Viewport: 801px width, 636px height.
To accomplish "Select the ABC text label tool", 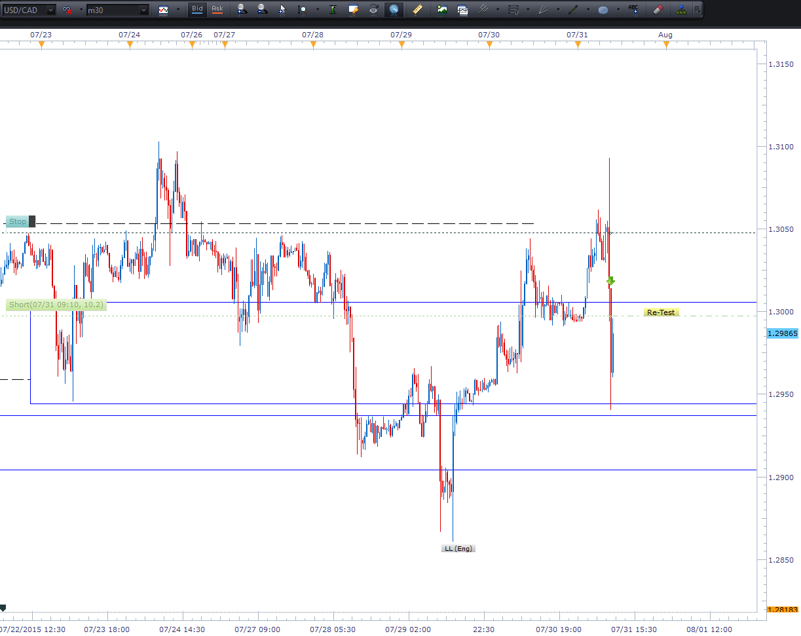I will (x=633, y=9).
